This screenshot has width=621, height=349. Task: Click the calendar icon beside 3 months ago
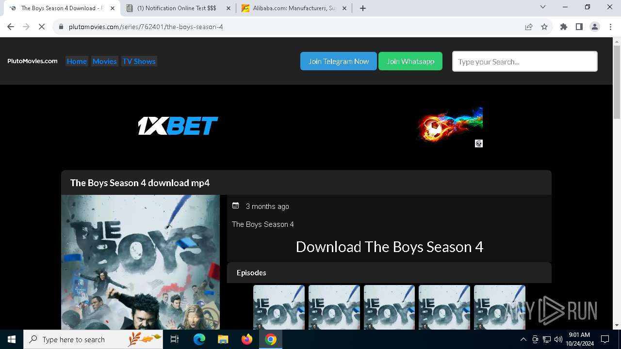(236, 206)
